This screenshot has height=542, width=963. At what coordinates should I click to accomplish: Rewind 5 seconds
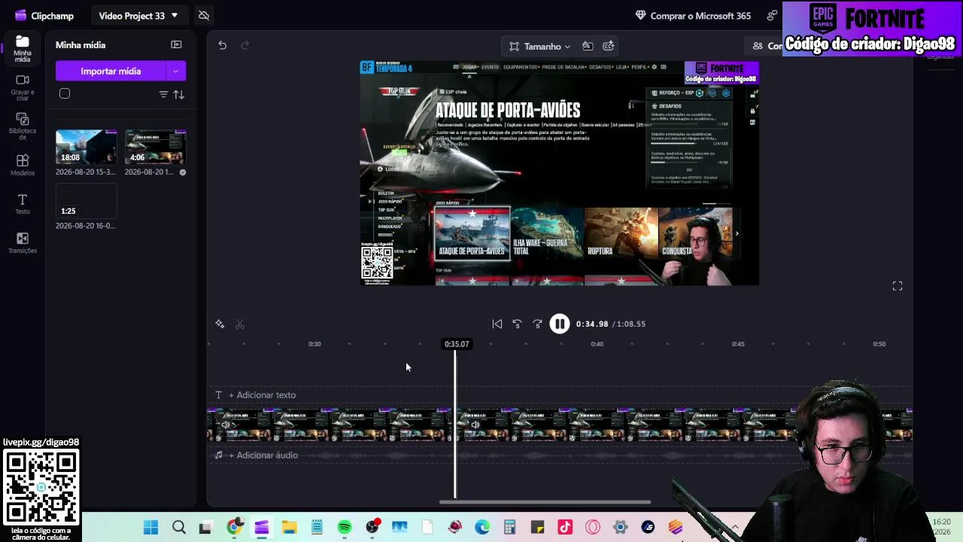click(518, 324)
